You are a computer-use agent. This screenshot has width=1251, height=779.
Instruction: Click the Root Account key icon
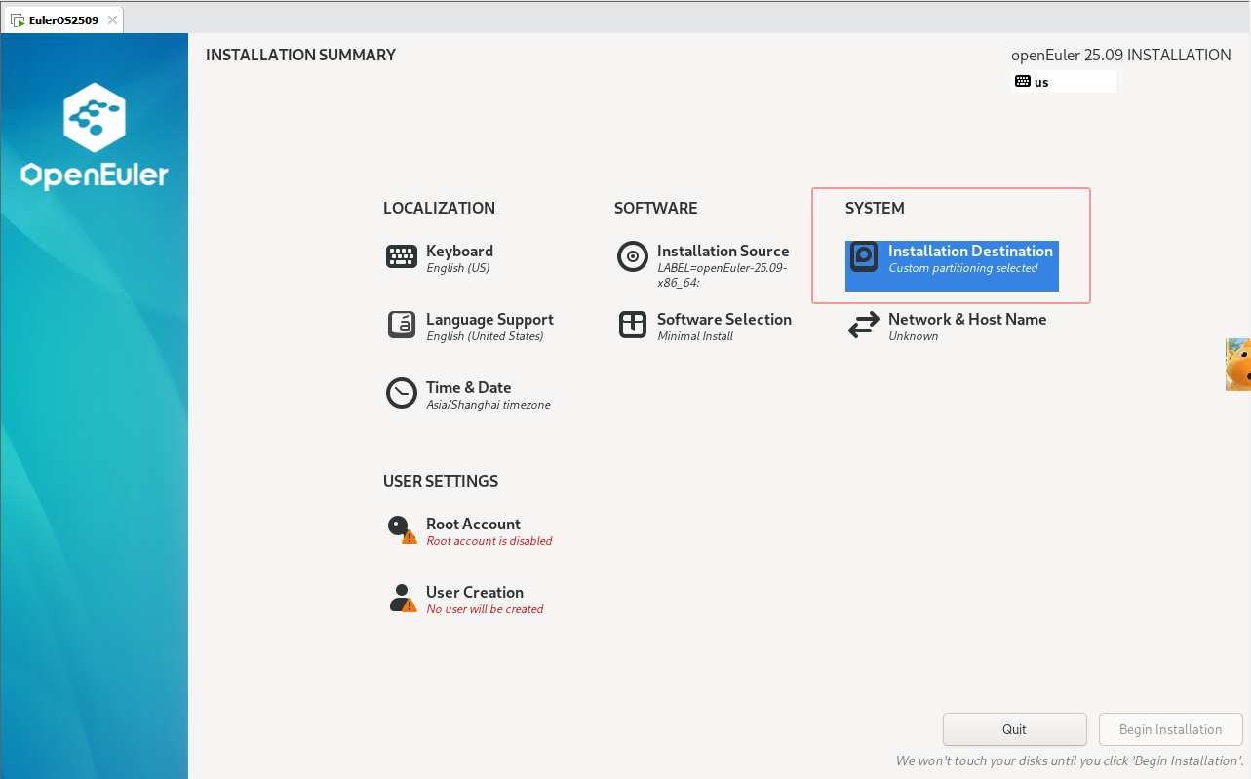[x=402, y=529]
